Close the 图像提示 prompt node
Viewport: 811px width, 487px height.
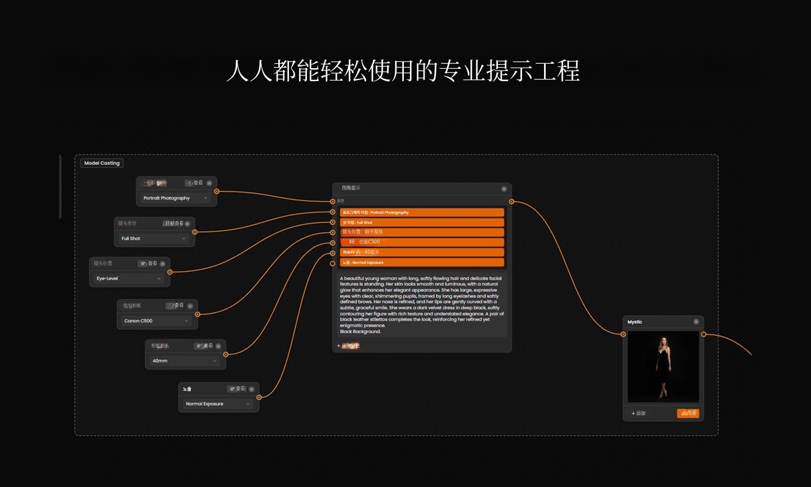click(x=504, y=189)
